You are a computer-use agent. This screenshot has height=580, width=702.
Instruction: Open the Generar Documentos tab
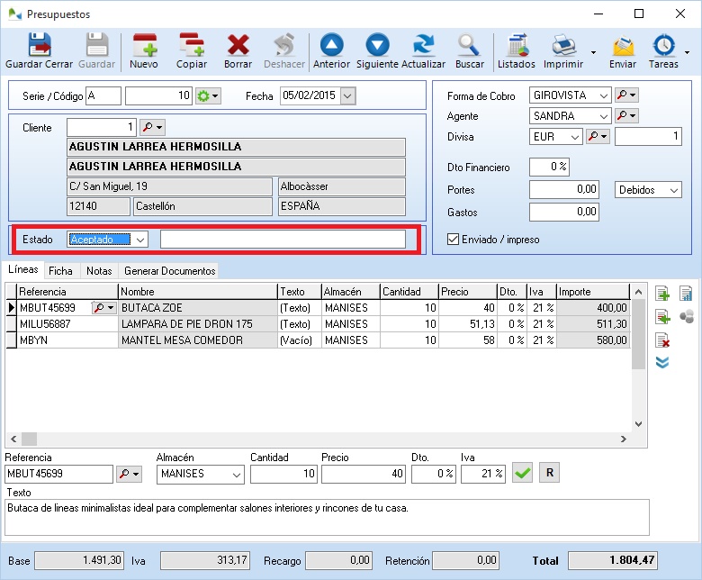click(169, 270)
